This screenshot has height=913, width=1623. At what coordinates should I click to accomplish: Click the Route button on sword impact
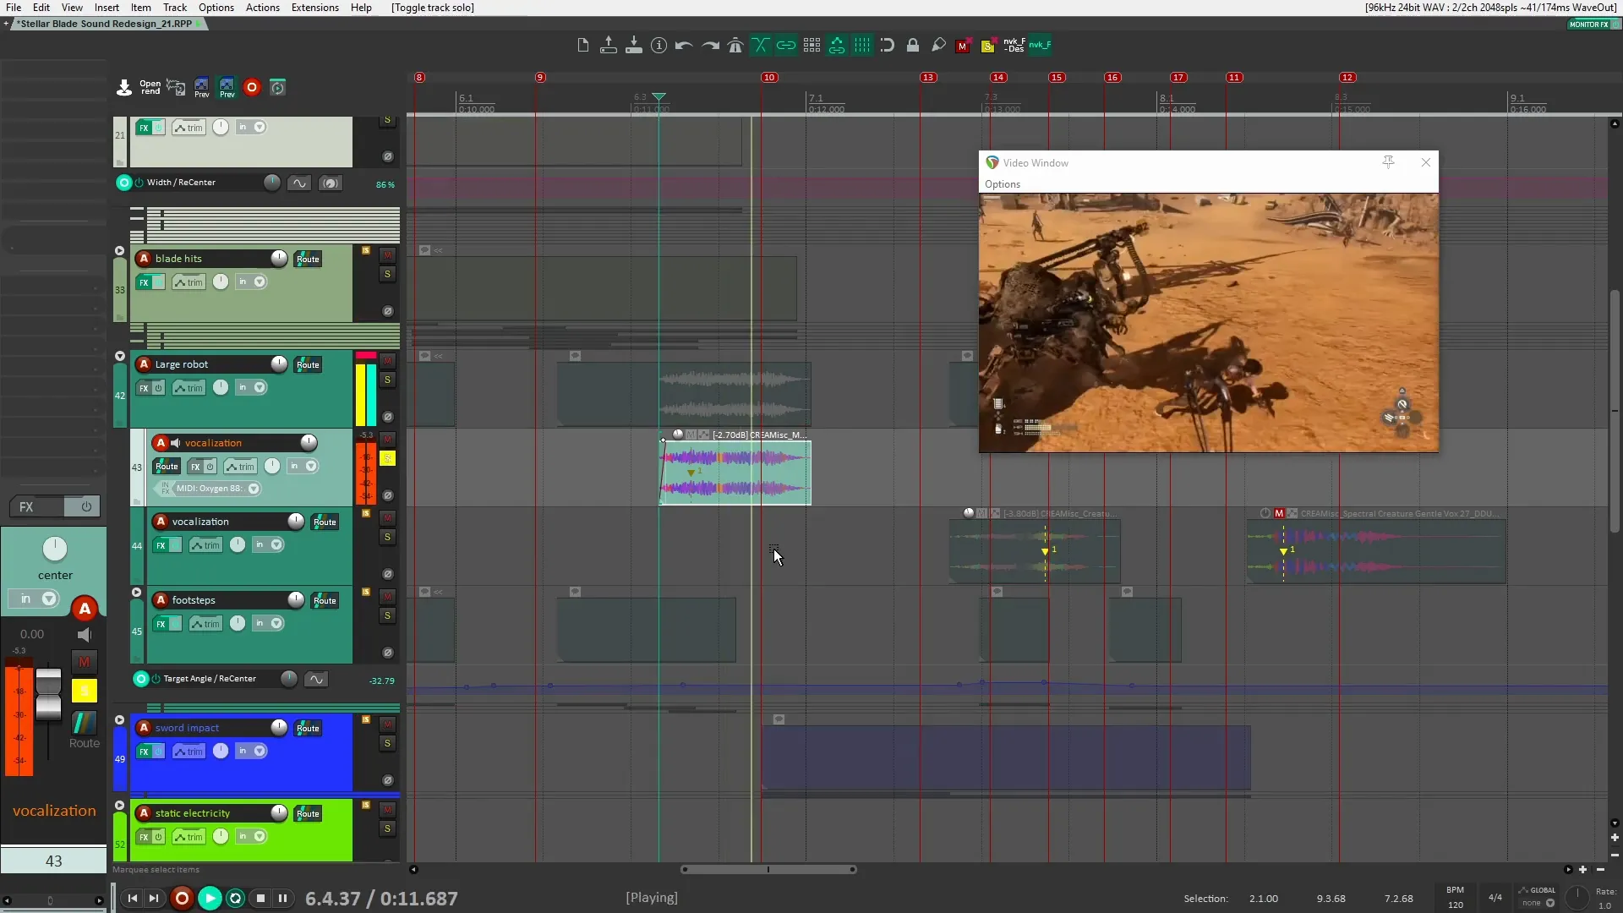coord(308,727)
